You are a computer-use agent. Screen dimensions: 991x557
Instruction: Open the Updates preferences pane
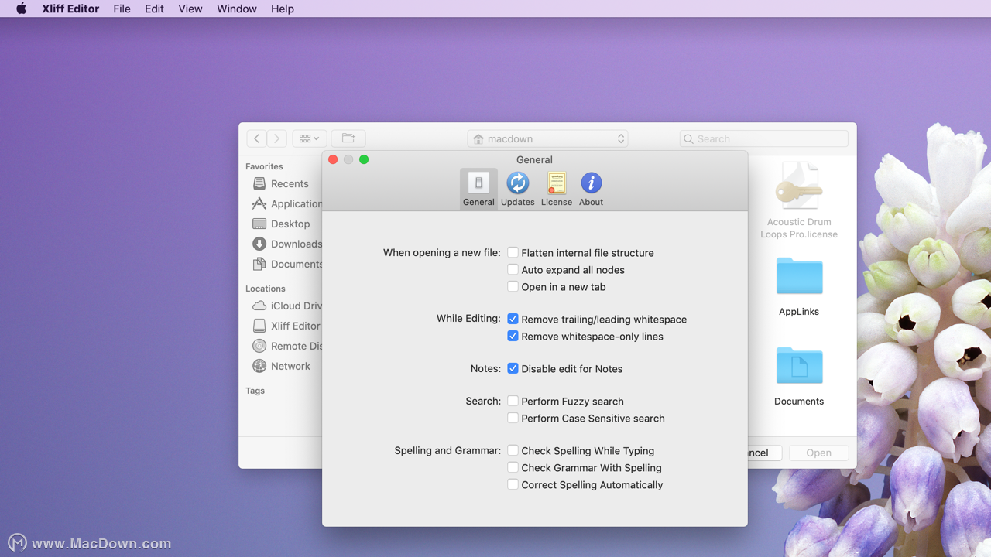click(x=517, y=190)
